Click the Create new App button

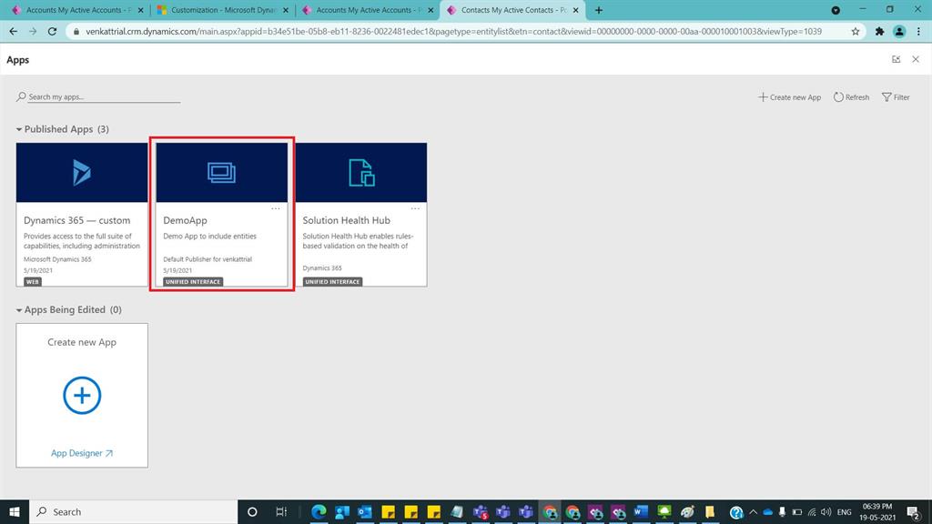click(x=789, y=96)
